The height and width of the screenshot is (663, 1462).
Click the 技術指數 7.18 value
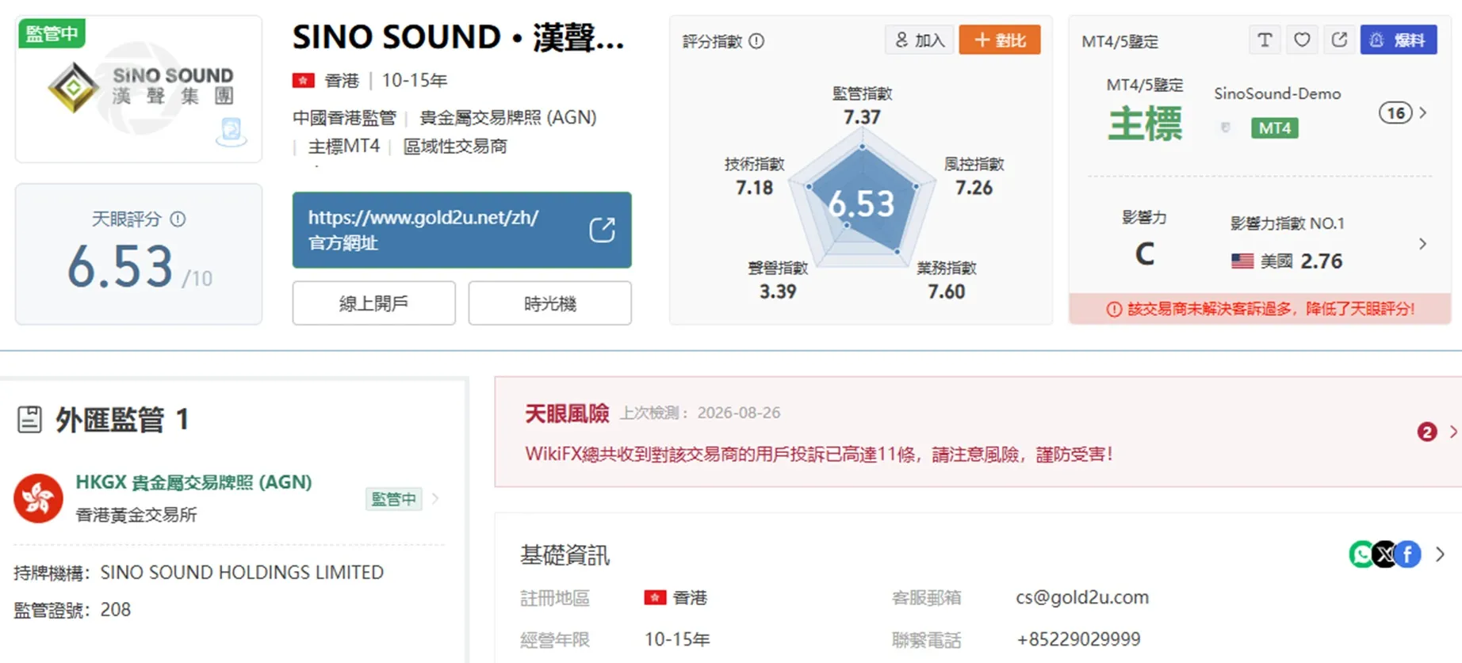754,188
